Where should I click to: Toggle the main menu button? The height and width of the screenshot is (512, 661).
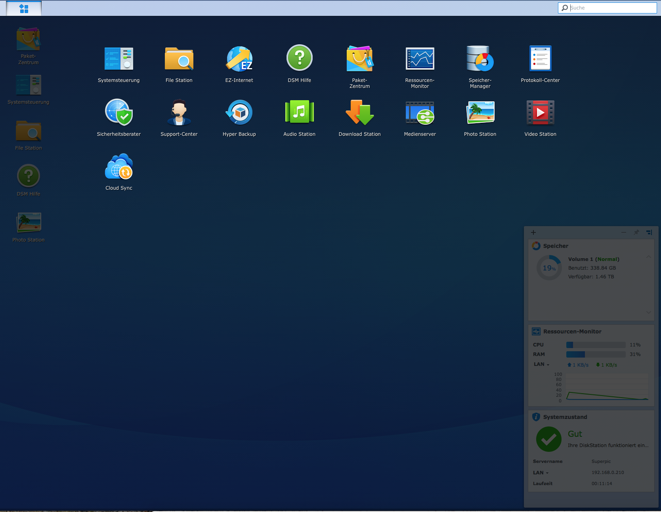point(24,8)
